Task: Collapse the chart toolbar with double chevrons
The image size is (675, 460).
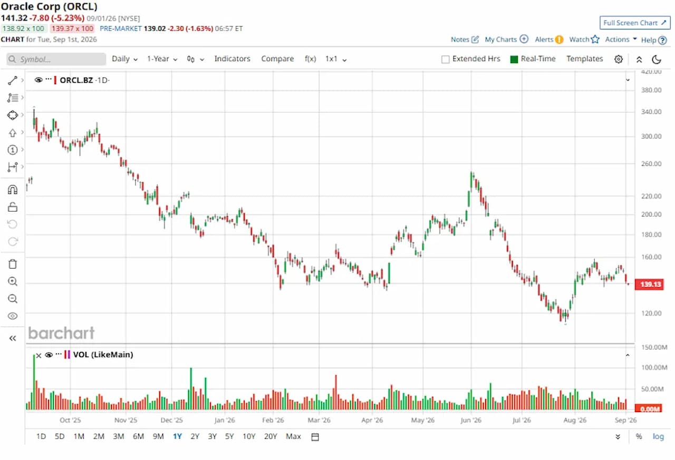Action: coord(639,60)
